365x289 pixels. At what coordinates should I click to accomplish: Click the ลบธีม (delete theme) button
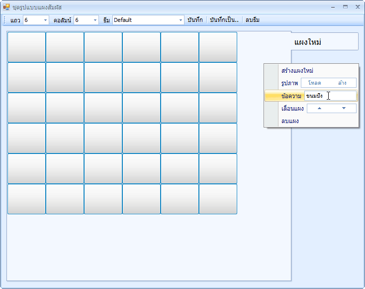tap(253, 20)
